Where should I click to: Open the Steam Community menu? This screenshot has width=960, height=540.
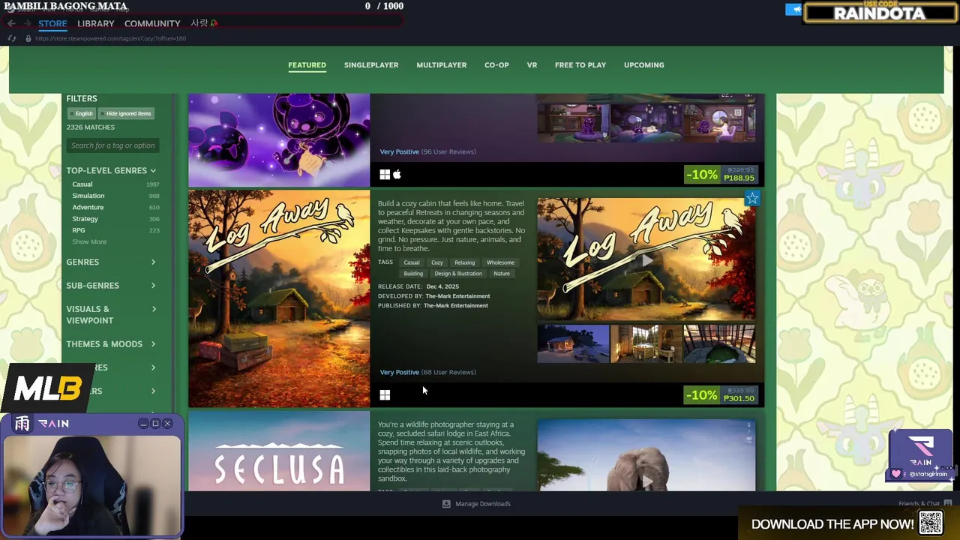click(x=152, y=23)
